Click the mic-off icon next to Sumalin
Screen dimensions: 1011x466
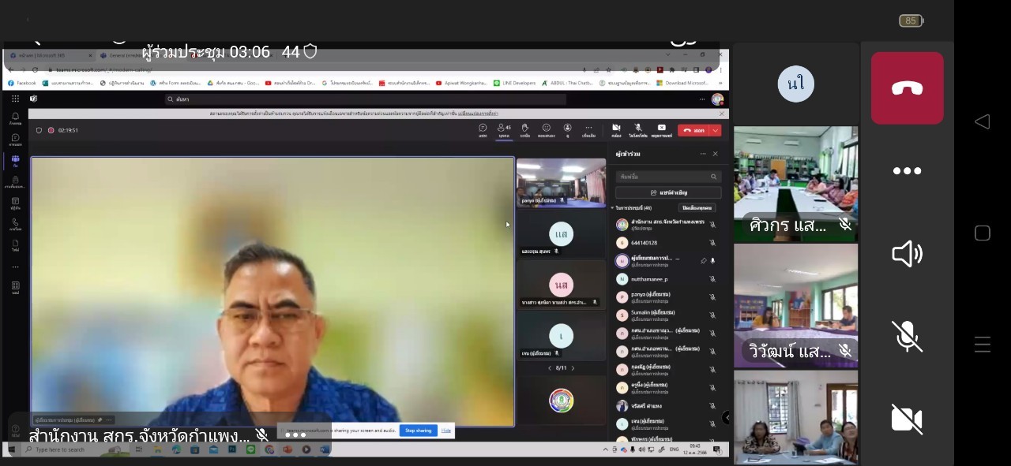pos(712,315)
